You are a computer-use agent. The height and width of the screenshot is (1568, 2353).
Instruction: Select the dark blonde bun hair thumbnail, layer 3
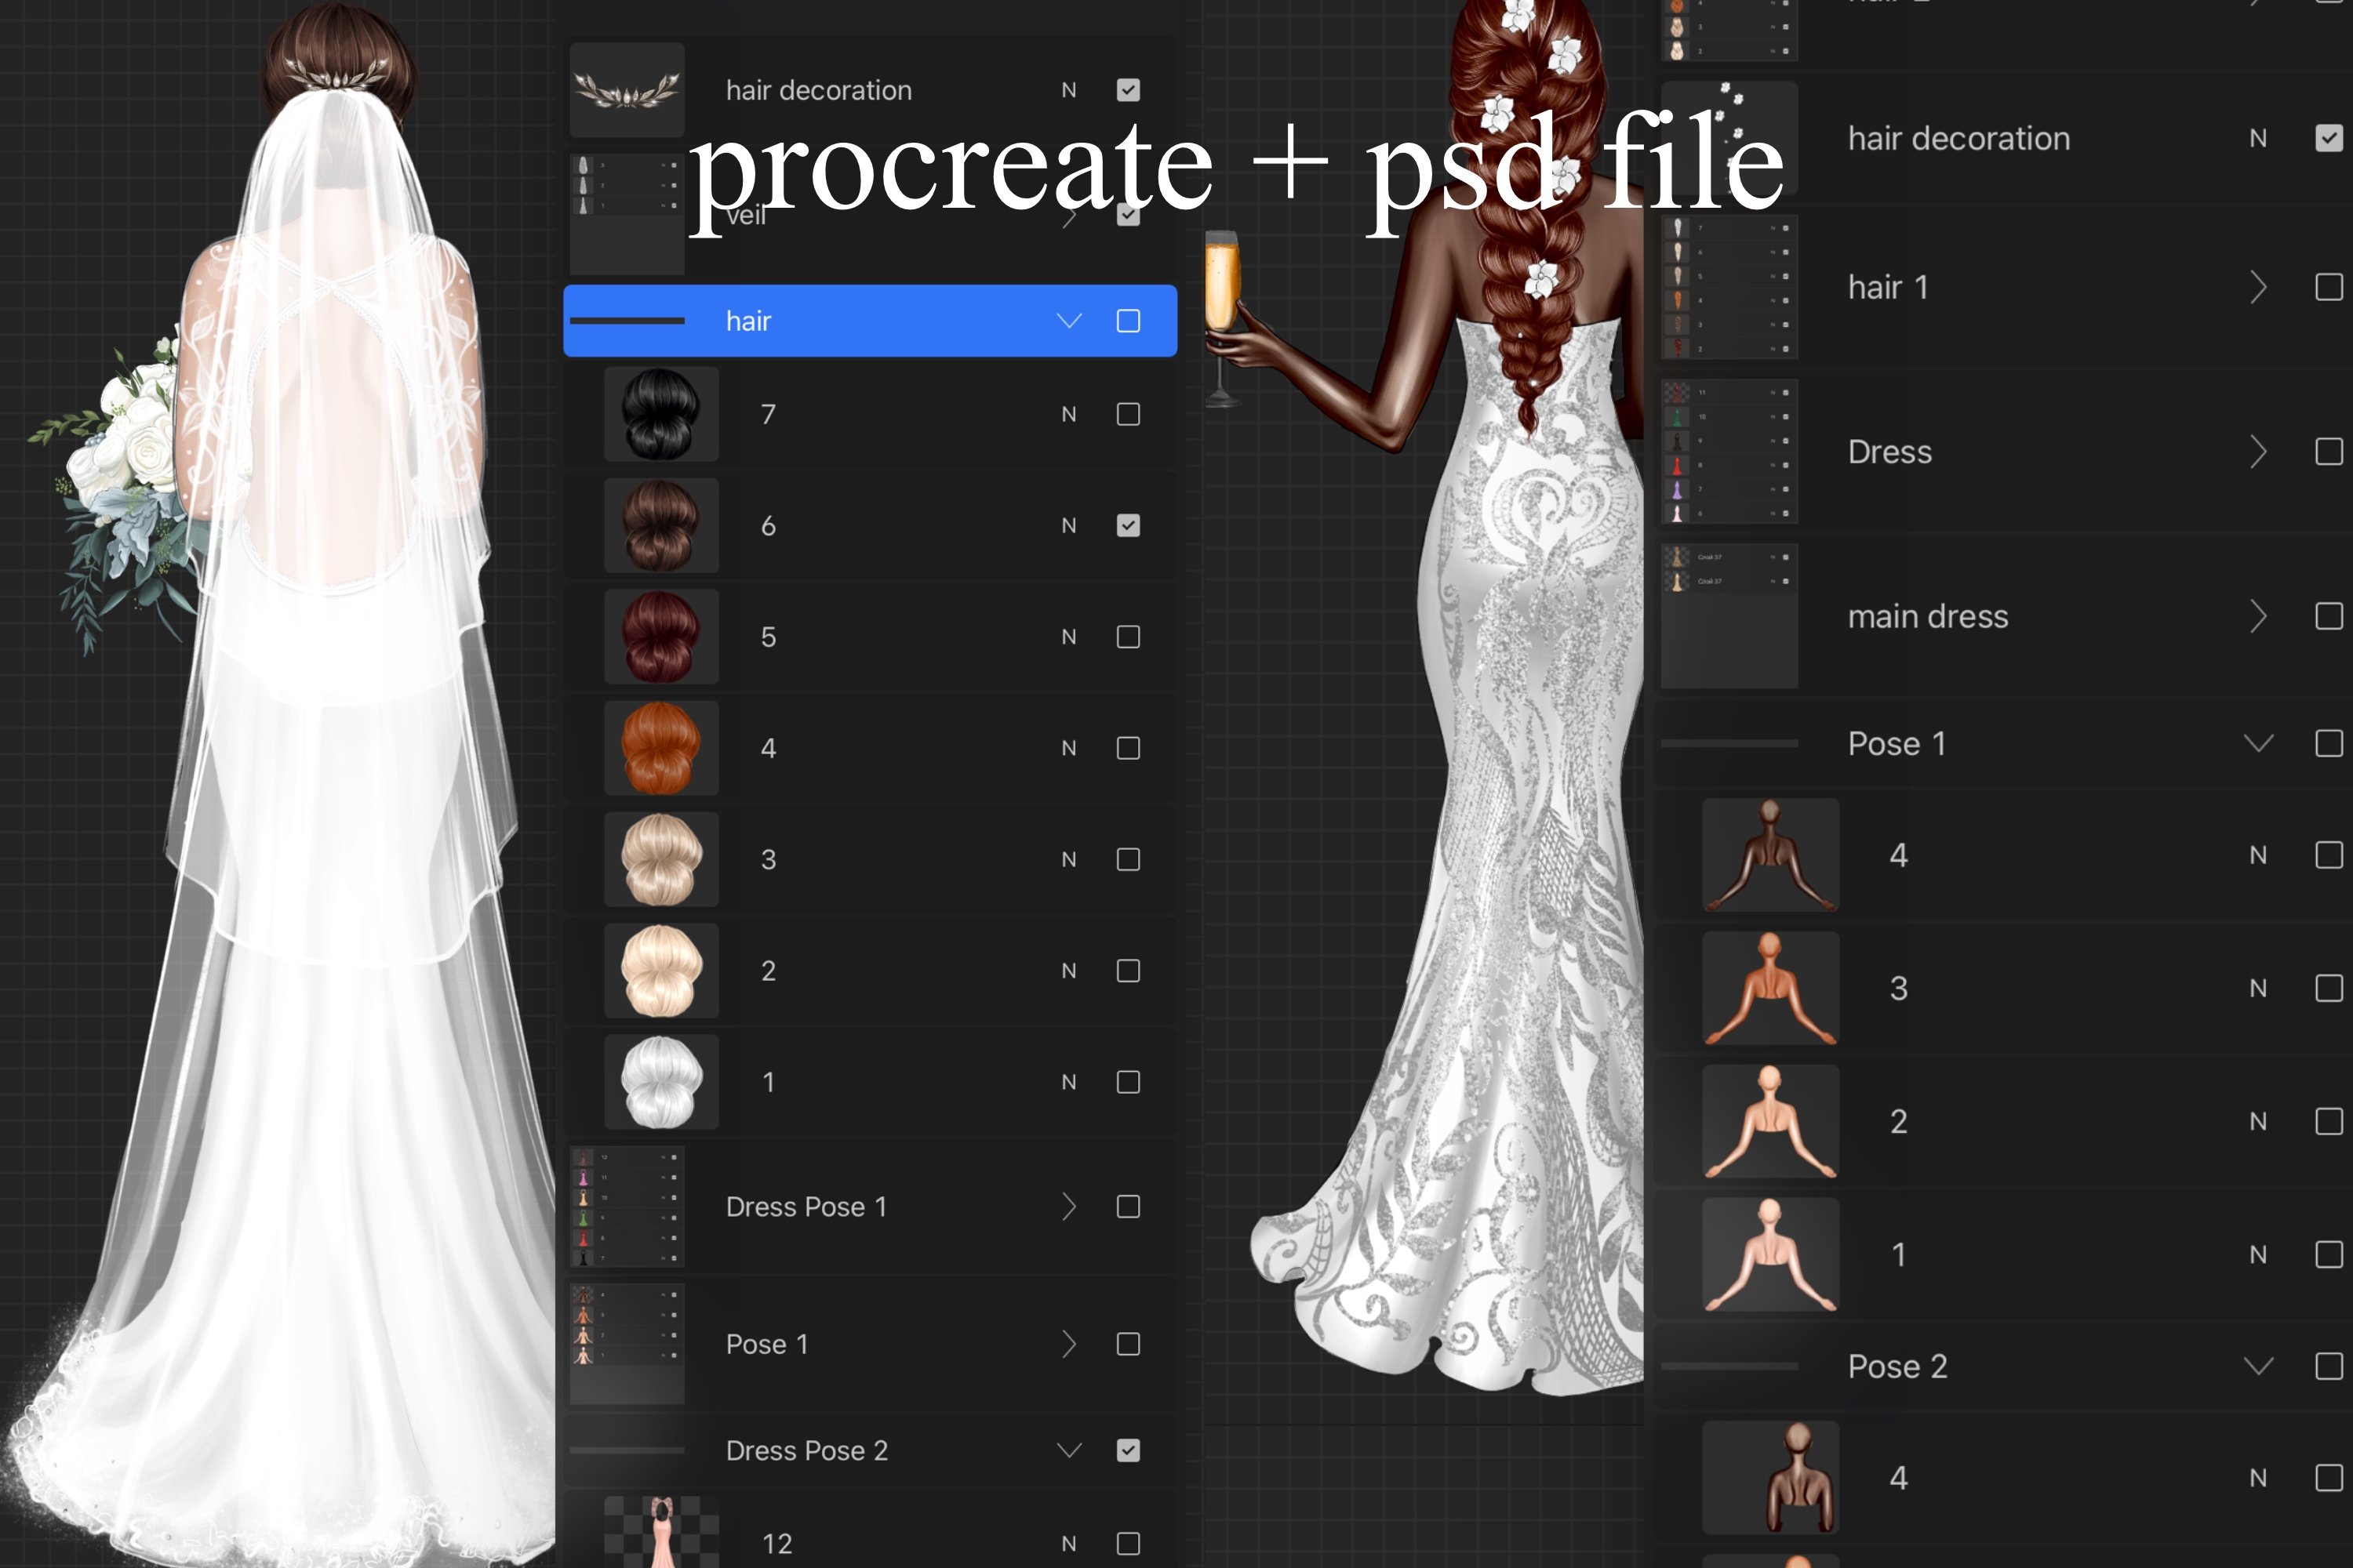[660, 859]
